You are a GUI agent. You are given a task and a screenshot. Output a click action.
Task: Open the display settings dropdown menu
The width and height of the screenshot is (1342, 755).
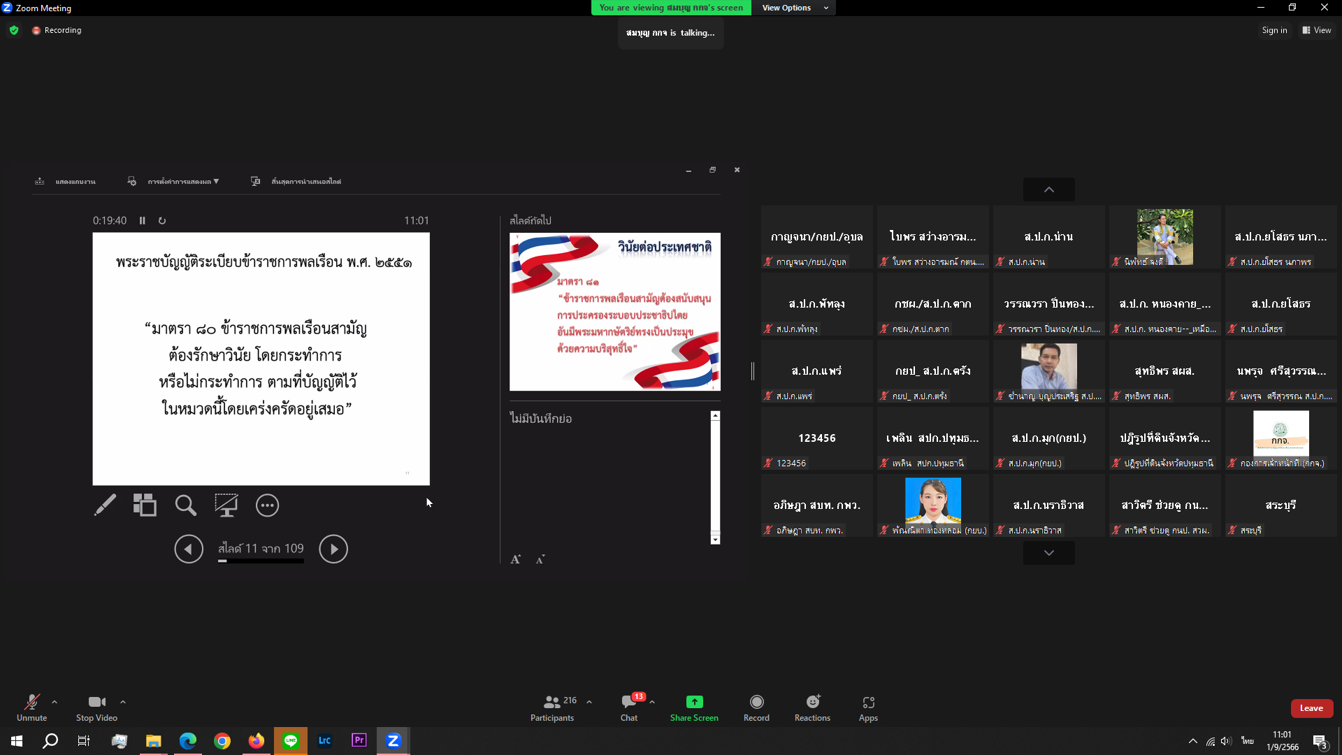tap(173, 182)
